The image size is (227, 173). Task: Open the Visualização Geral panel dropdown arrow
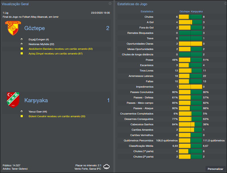coord(110,4)
